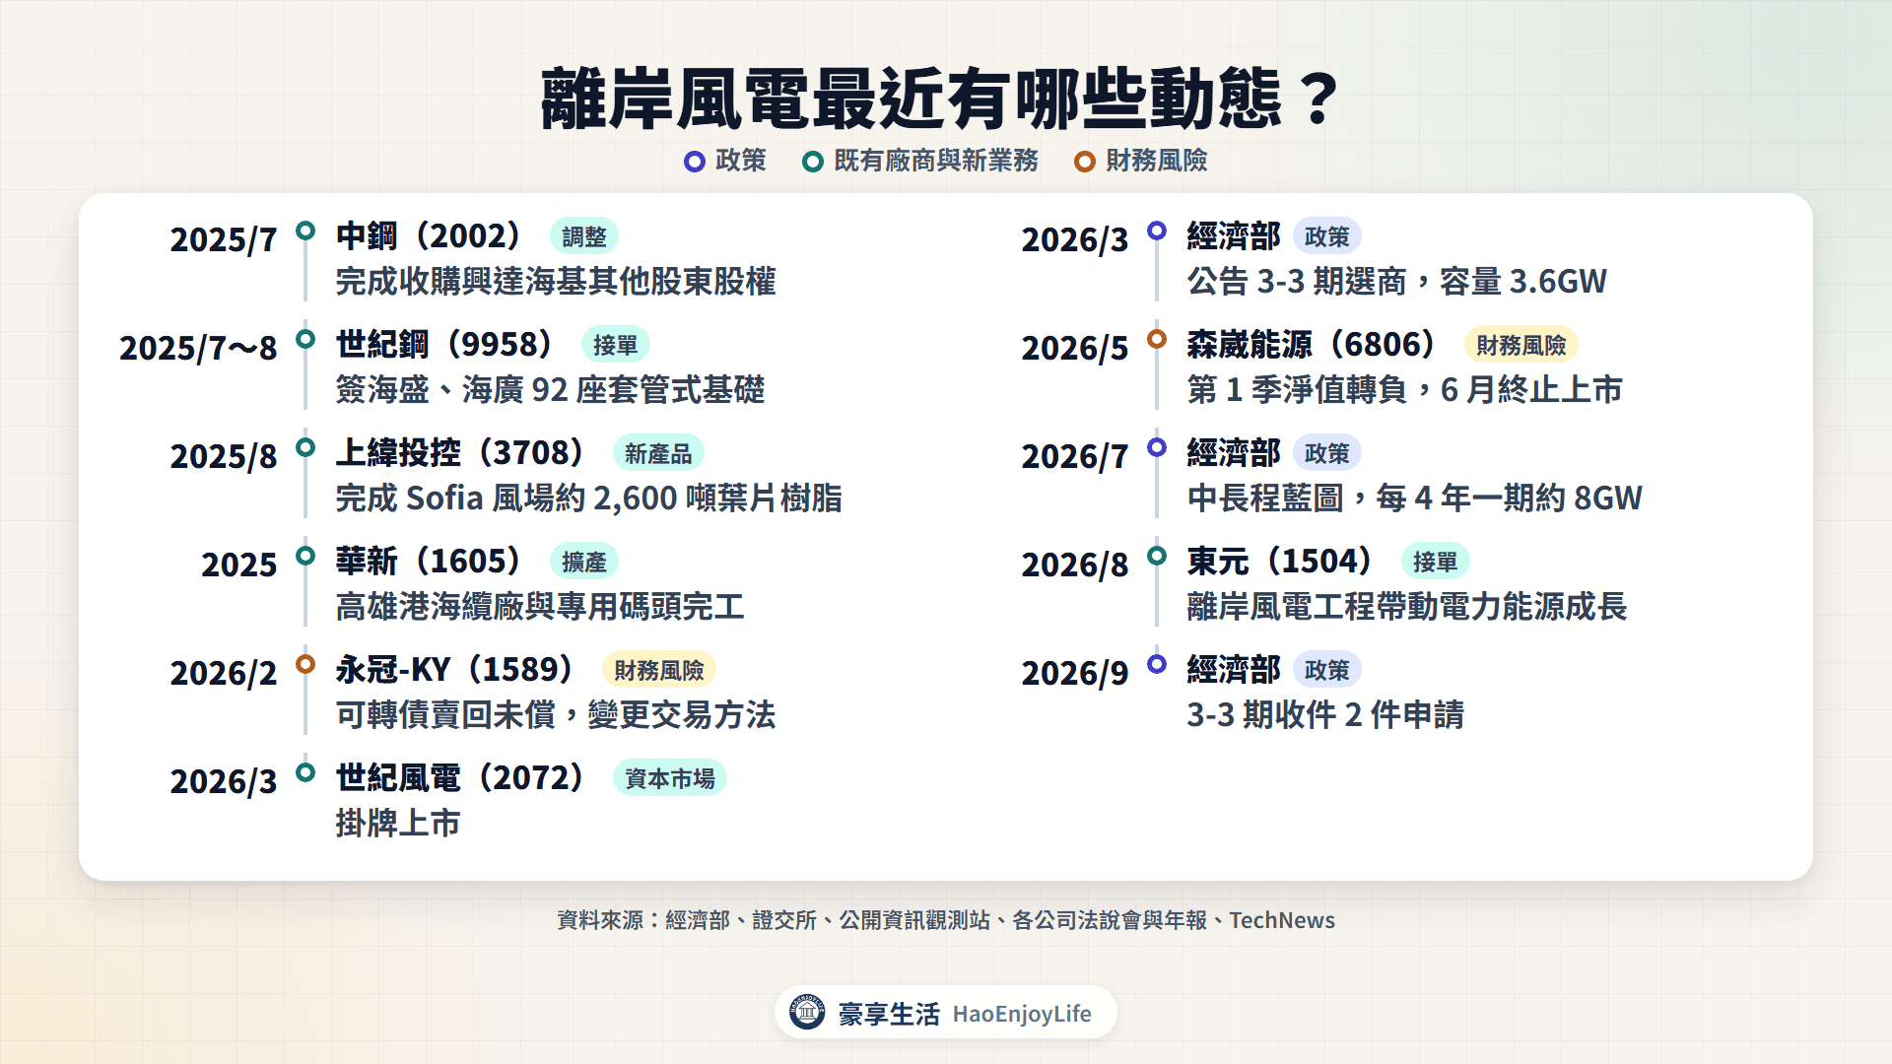Click the text 高雄港海纜廠與專用碼頭完工
The width and height of the screenshot is (1892, 1064).
[540, 607]
